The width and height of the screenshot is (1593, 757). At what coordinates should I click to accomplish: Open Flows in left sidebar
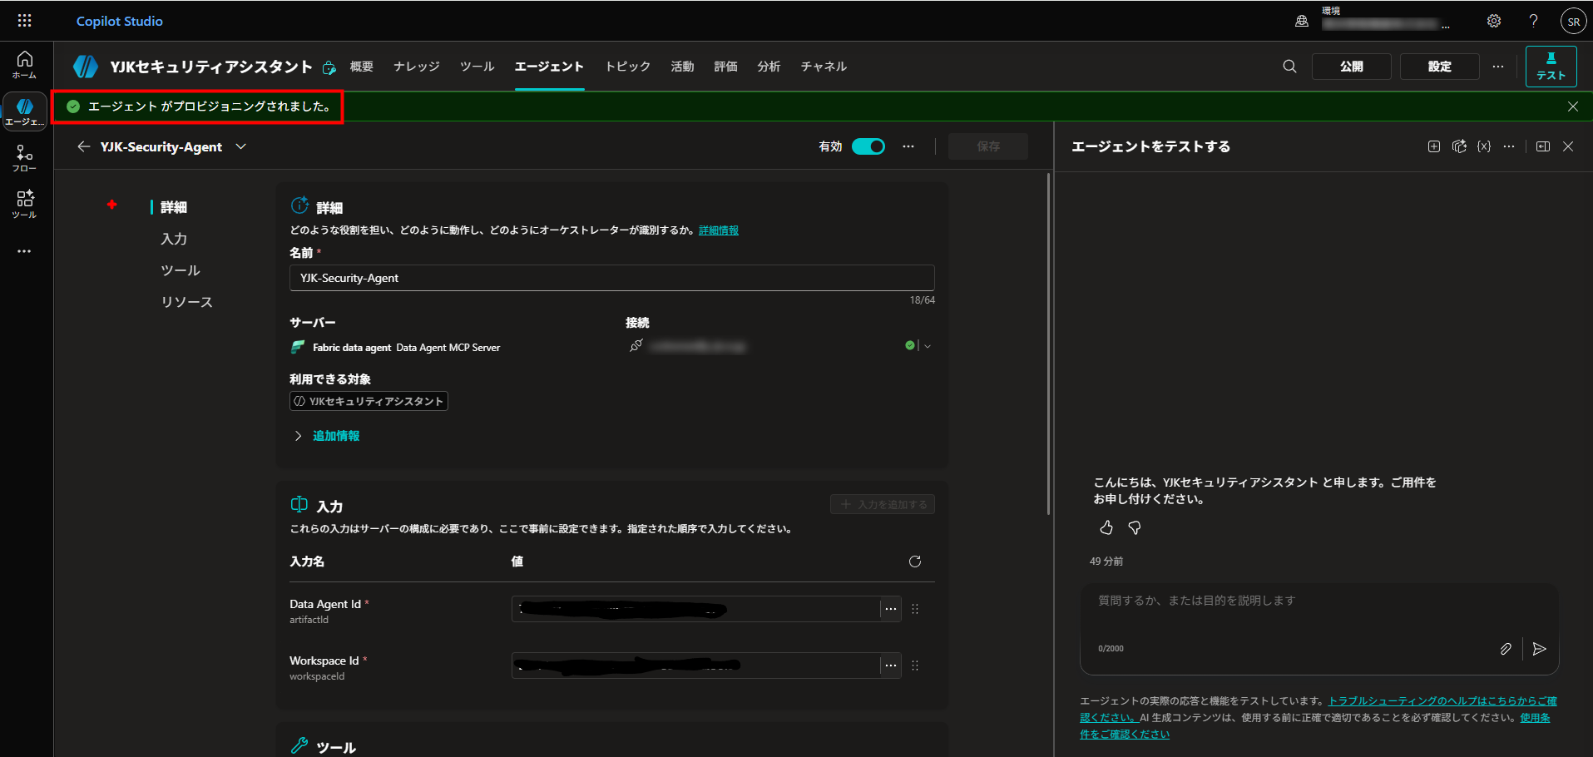(x=25, y=158)
